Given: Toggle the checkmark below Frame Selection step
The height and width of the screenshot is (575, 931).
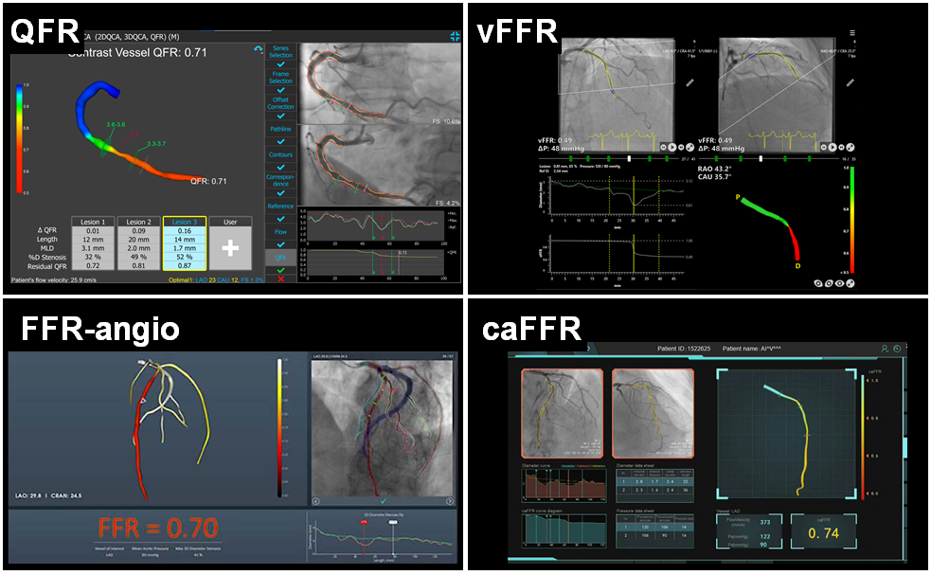Looking at the screenshot, I should click(x=280, y=90).
